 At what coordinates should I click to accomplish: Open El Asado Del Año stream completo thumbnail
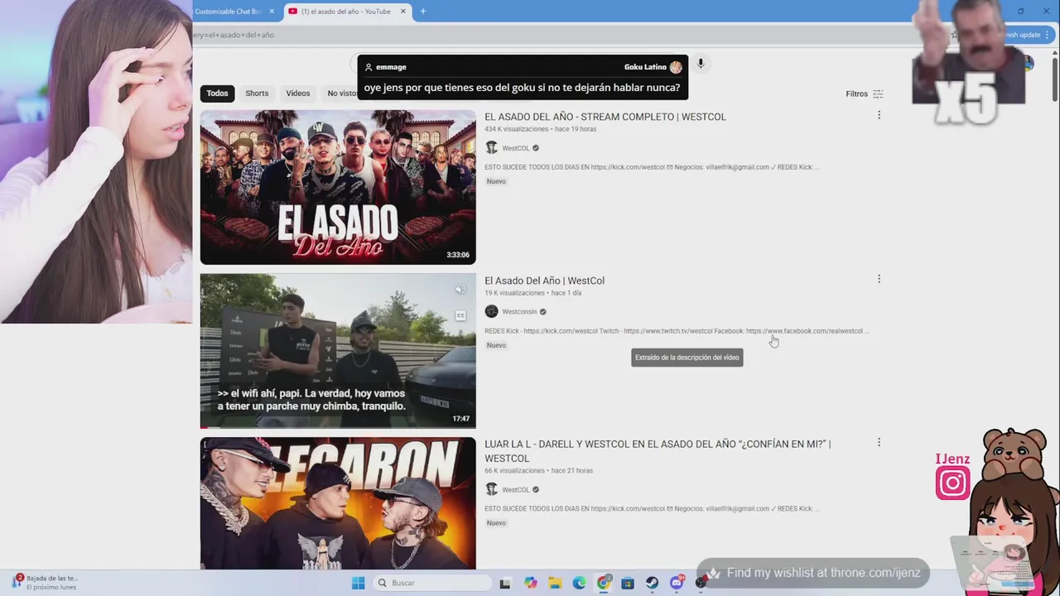(x=338, y=187)
